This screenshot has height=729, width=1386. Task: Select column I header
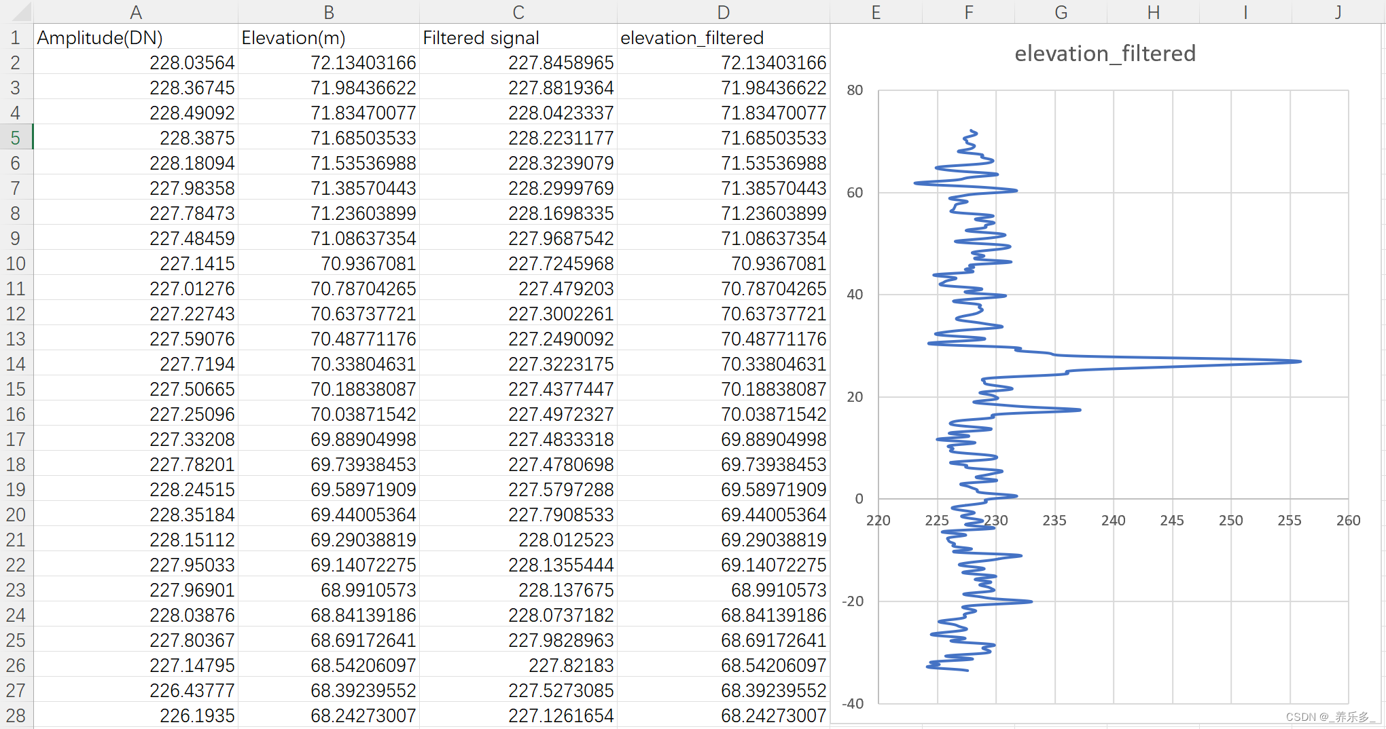coord(1245,12)
